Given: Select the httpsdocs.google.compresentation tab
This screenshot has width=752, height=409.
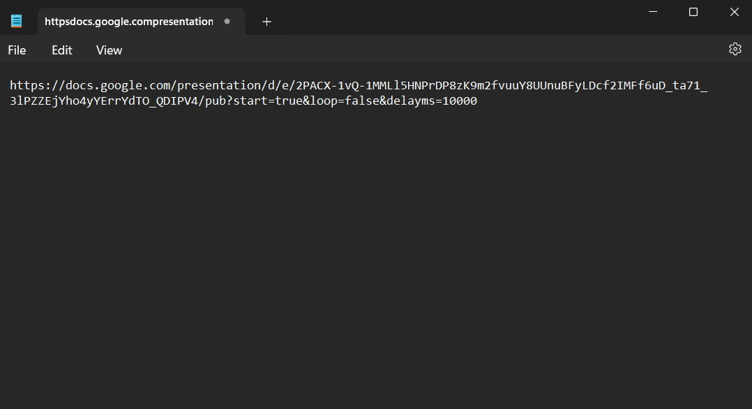Looking at the screenshot, I should pos(129,22).
